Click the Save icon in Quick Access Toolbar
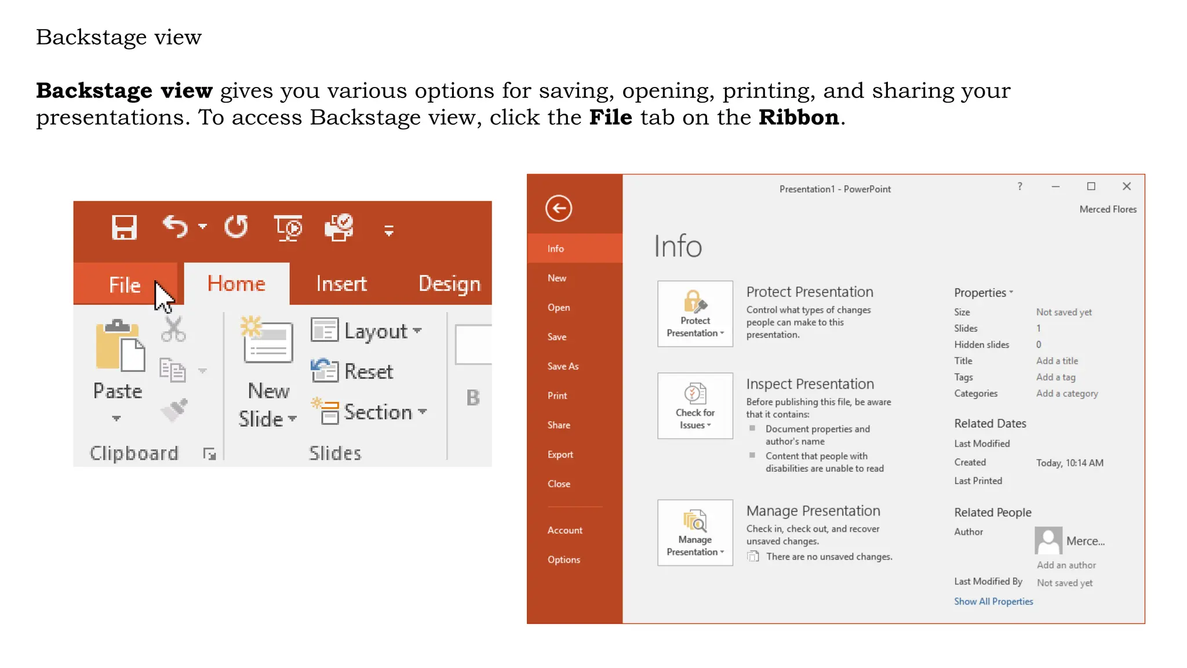 [124, 227]
